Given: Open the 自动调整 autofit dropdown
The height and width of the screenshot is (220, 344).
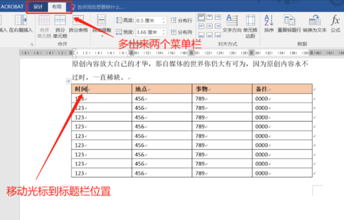Looking at the screenshot, I should coord(102,25).
